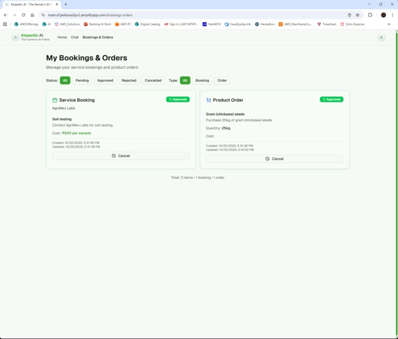Click the browser forward arrow

(14, 15)
